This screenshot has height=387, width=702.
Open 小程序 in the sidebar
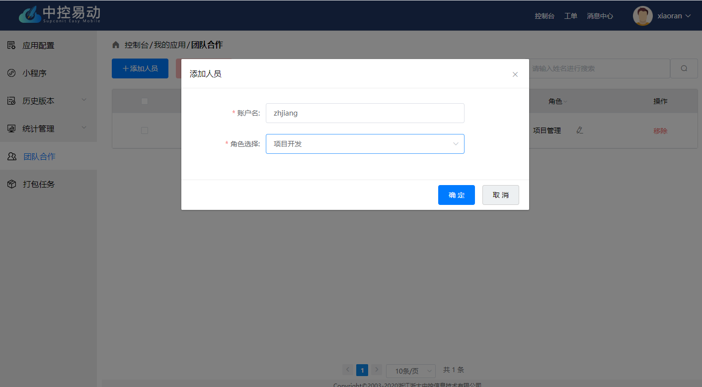point(48,73)
